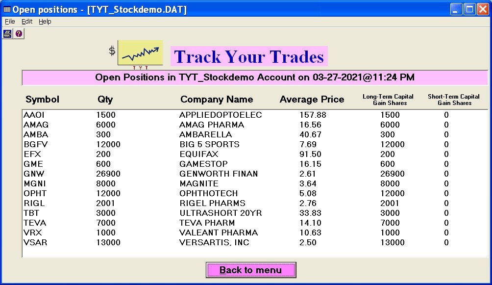
Task: Select the VRX symbol entry
Action: (33, 233)
